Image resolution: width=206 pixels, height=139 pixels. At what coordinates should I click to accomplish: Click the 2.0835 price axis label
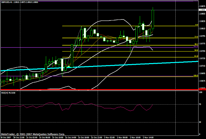(202, 21)
